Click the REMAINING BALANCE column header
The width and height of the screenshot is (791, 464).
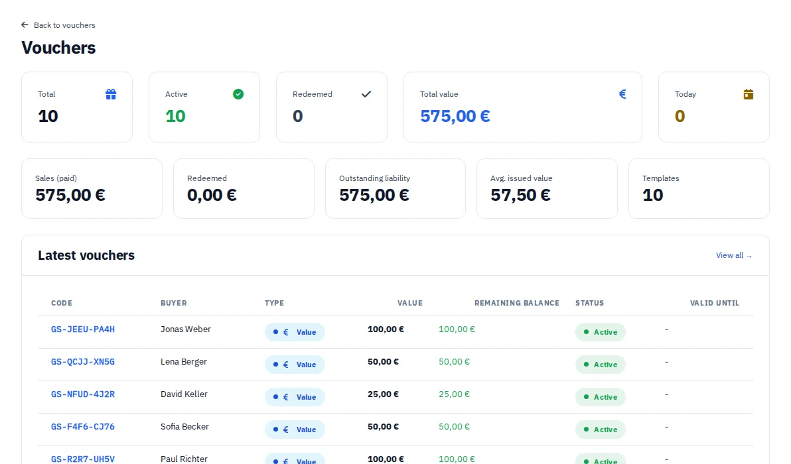(x=516, y=303)
